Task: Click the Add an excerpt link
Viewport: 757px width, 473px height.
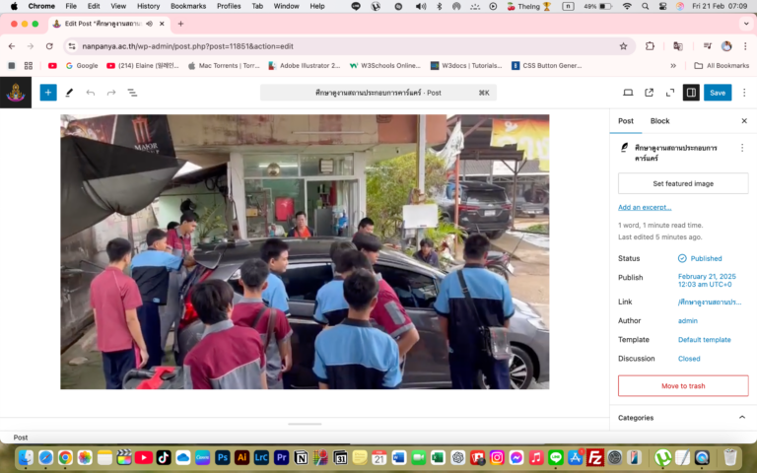Action: click(645, 207)
